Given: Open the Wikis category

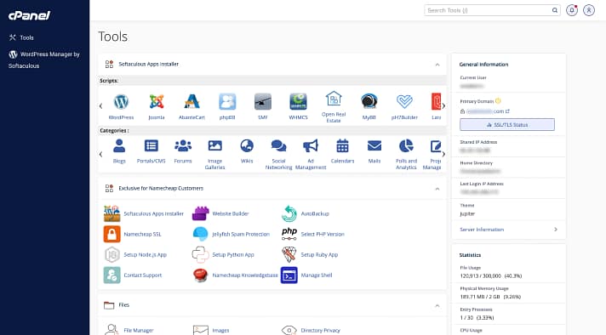Looking at the screenshot, I should (247, 146).
